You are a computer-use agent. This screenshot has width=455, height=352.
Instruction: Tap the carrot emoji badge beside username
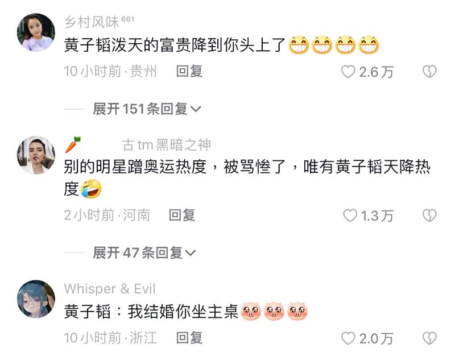[x=73, y=144]
